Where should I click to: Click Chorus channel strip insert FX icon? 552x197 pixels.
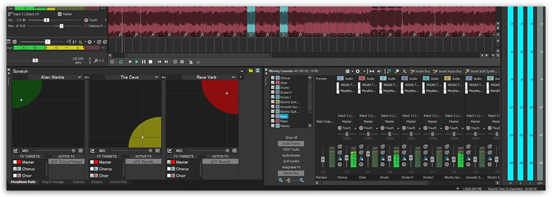(x=340, y=159)
